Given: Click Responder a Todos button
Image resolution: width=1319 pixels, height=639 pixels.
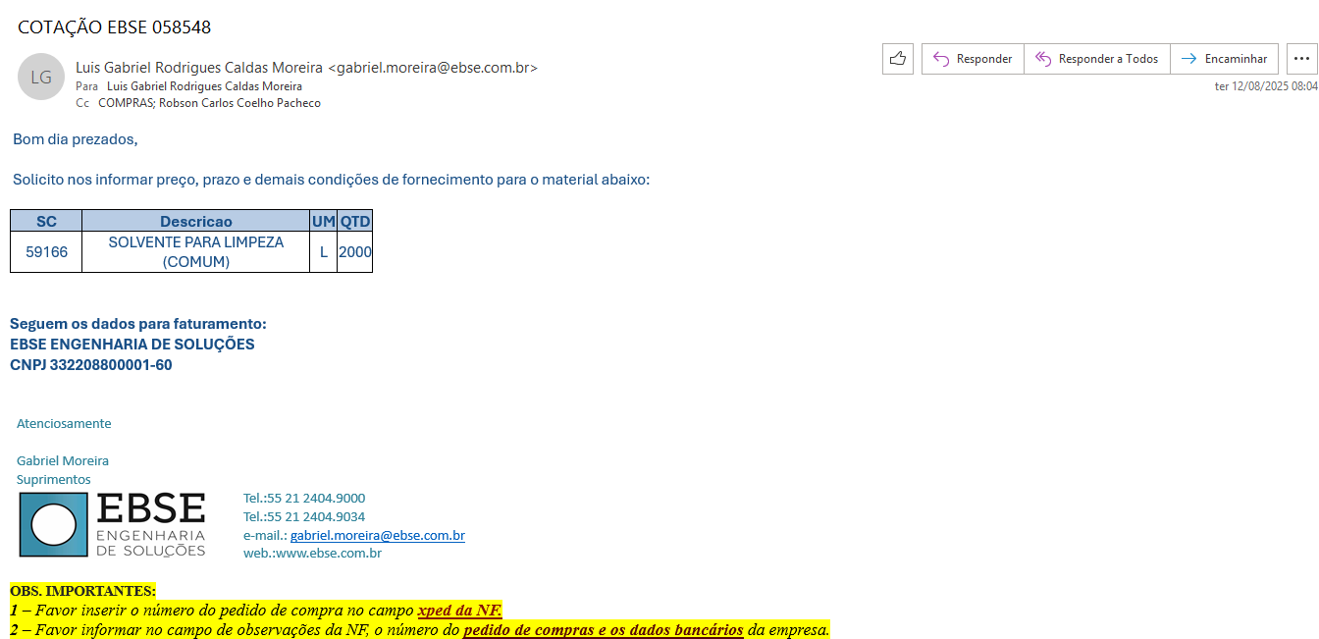Looking at the screenshot, I should 1096,59.
